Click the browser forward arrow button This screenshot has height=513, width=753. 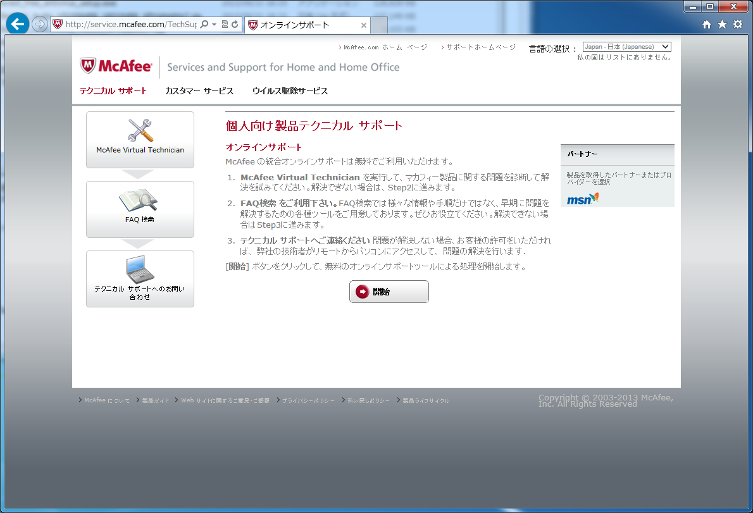40,24
